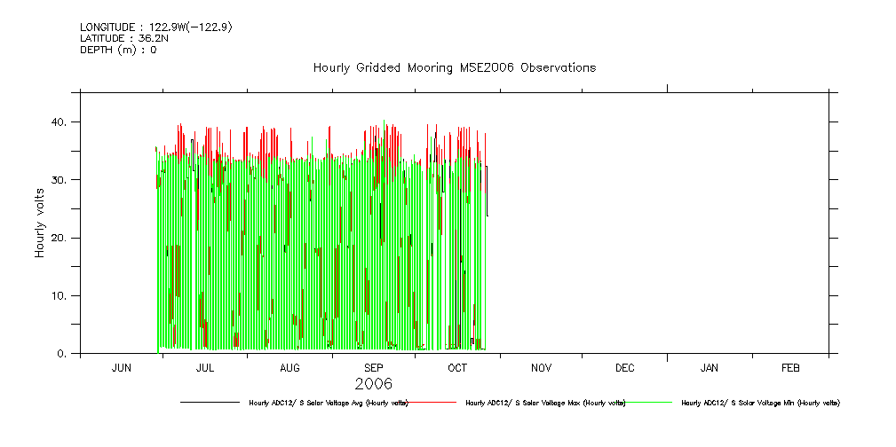The image size is (896, 447).
Task: Click the FEB month label
Action: click(x=790, y=367)
